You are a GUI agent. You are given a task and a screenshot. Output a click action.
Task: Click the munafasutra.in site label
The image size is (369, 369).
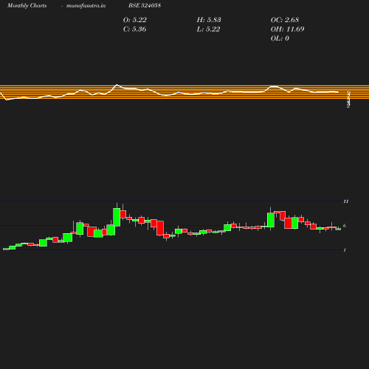coord(86,6)
